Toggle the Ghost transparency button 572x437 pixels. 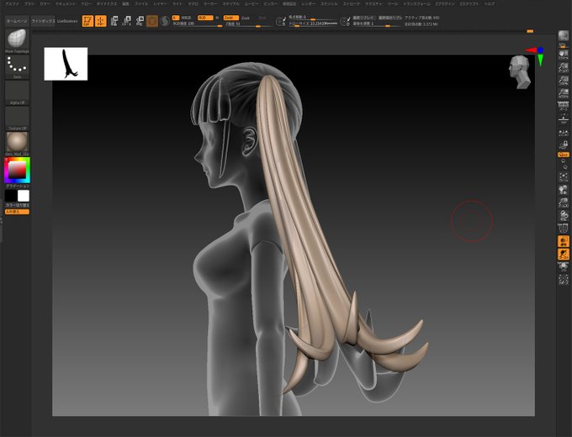point(564,254)
